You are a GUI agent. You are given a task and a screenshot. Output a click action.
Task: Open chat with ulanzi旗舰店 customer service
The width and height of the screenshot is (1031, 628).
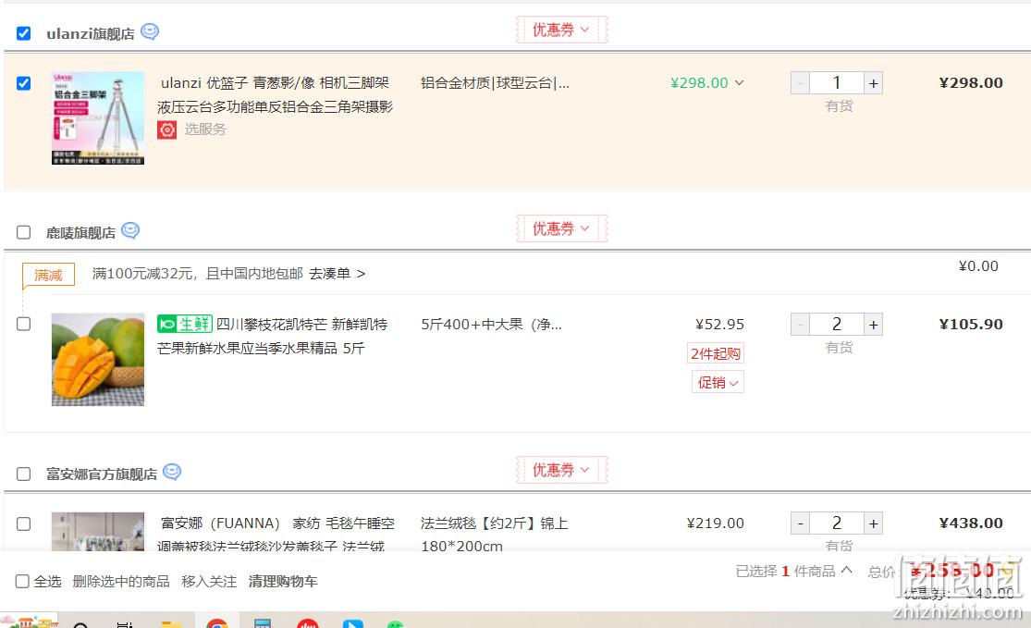coord(150,31)
